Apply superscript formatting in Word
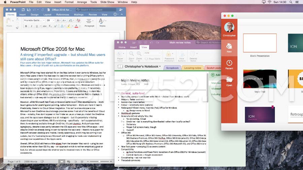303x170 pixels. [56, 26]
